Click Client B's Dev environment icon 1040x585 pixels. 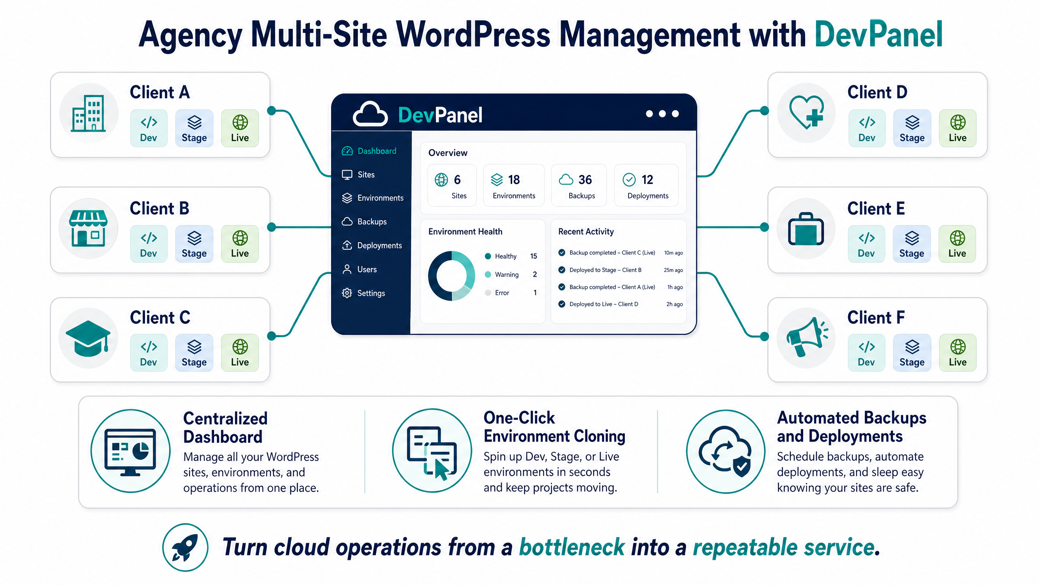pos(149,244)
